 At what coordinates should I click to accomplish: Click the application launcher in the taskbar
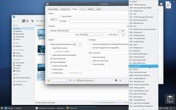pos(2,108)
